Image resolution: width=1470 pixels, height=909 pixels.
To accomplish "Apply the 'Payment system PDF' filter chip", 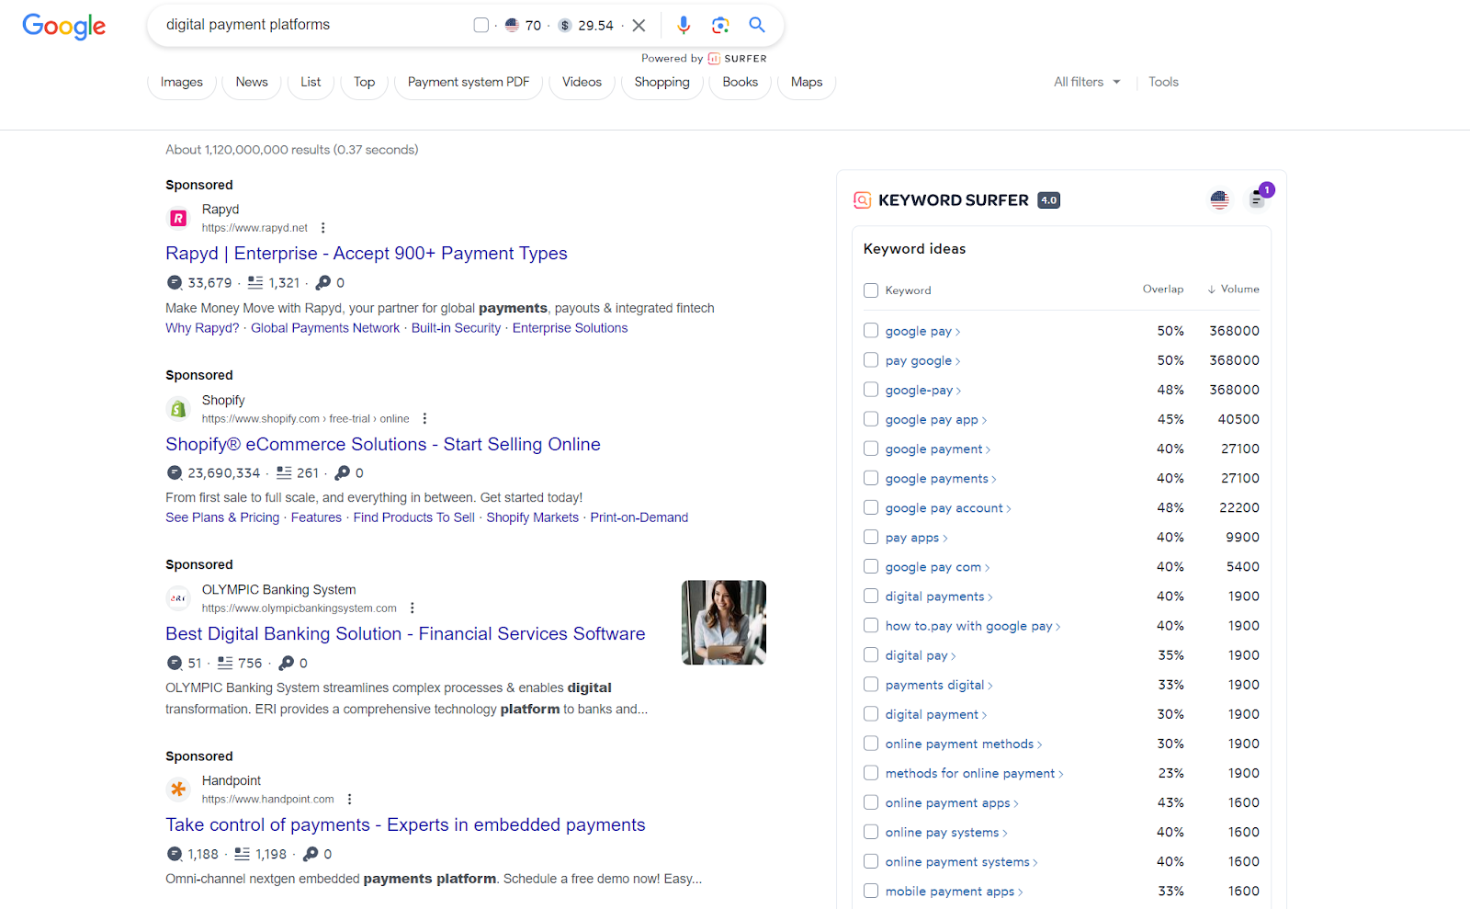I will 469,82.
